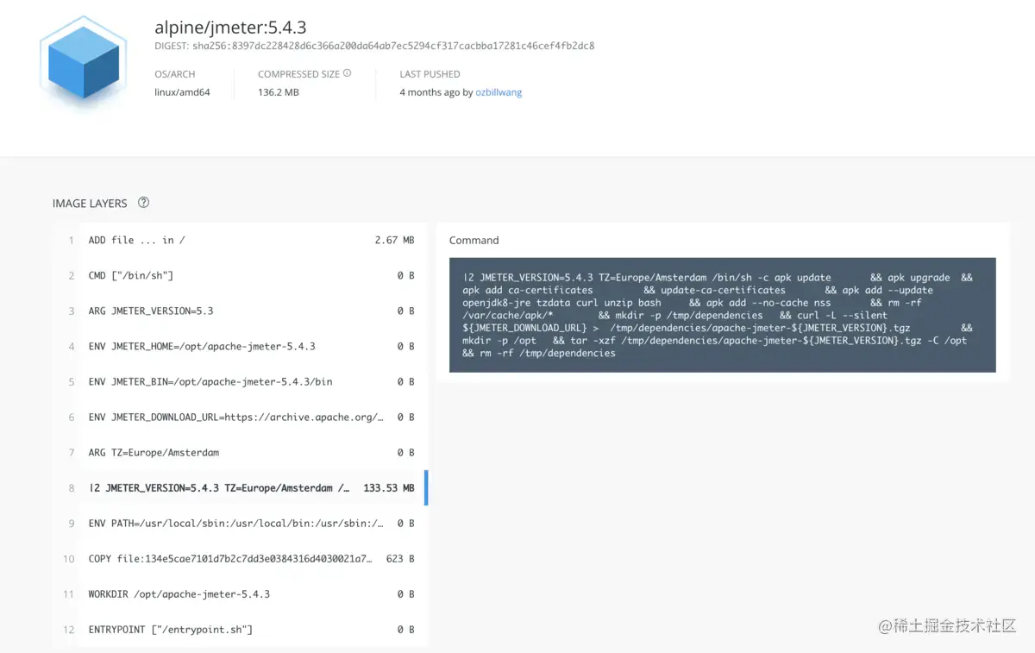This screenshot has height=653, width=1035.
Task: Click the IMAGE LAYERS heading
Action: coord(90,204)
